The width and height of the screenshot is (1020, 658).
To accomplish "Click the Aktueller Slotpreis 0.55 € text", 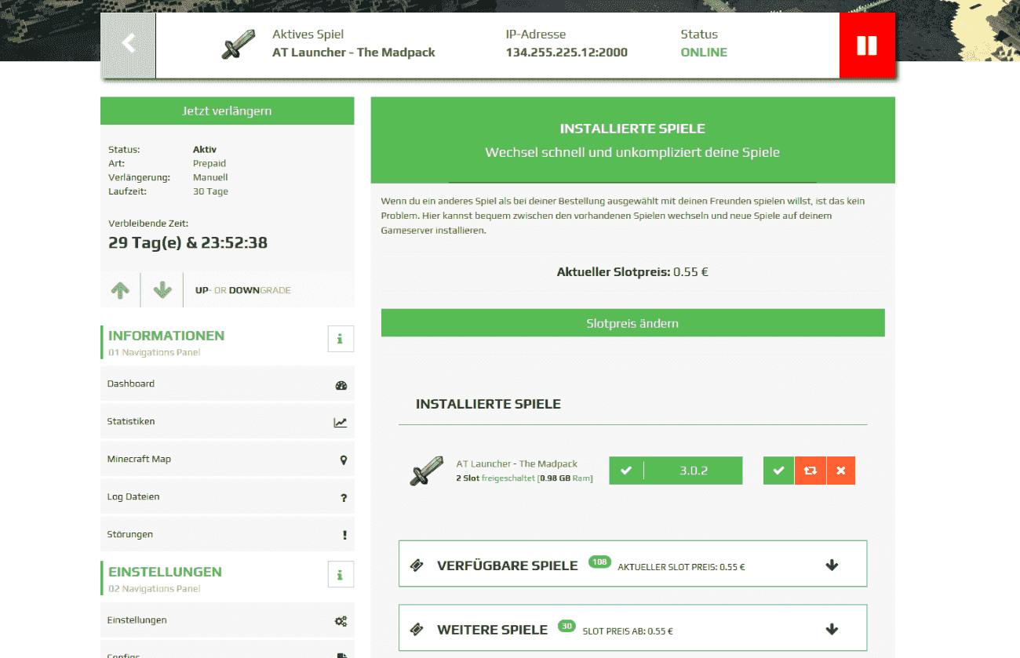I will [x=632, y=272].
